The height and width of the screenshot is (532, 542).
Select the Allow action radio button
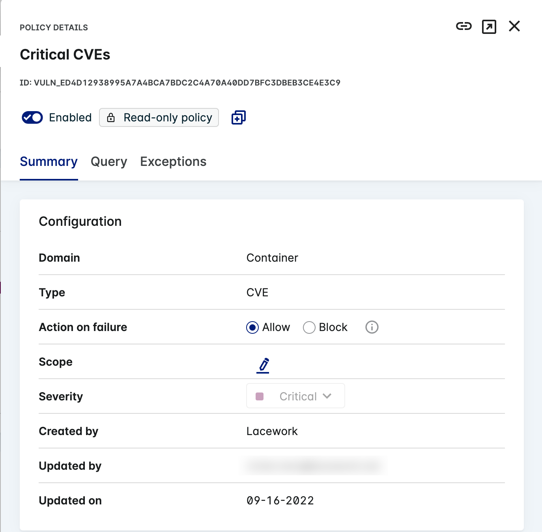(x=252, y=327)
